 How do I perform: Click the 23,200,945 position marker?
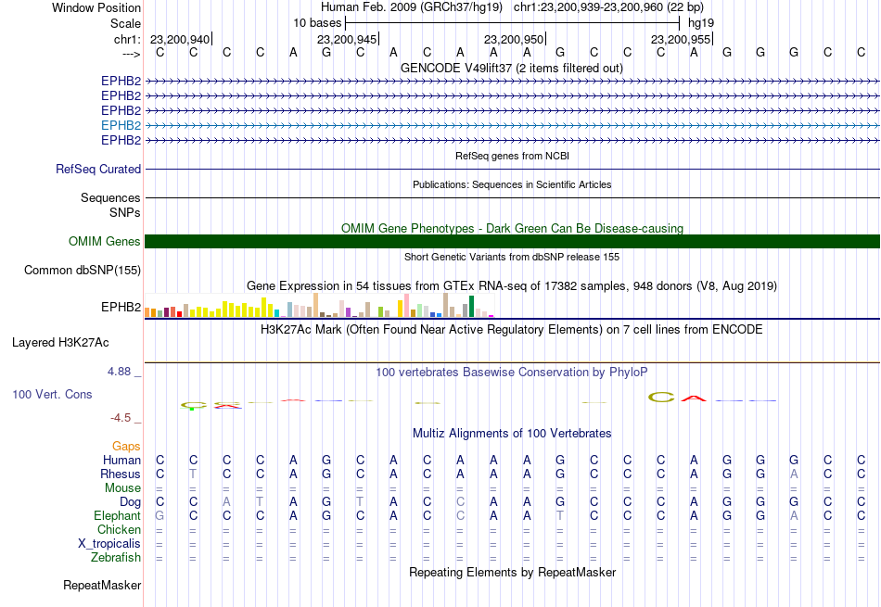click(x=347, y=39)
